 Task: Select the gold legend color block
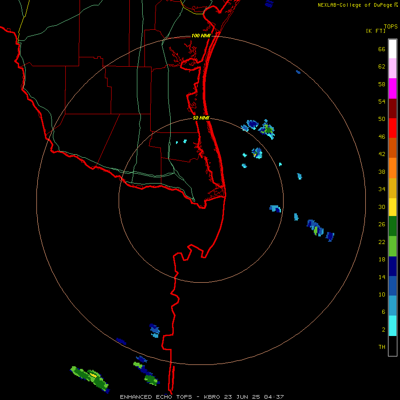point(392,188)
